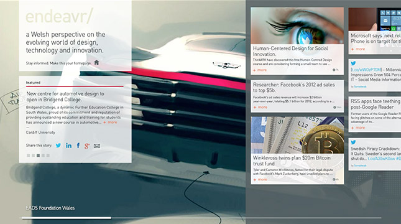
Task: Email the featured story using the envelope icon
Action: [96, 146]
